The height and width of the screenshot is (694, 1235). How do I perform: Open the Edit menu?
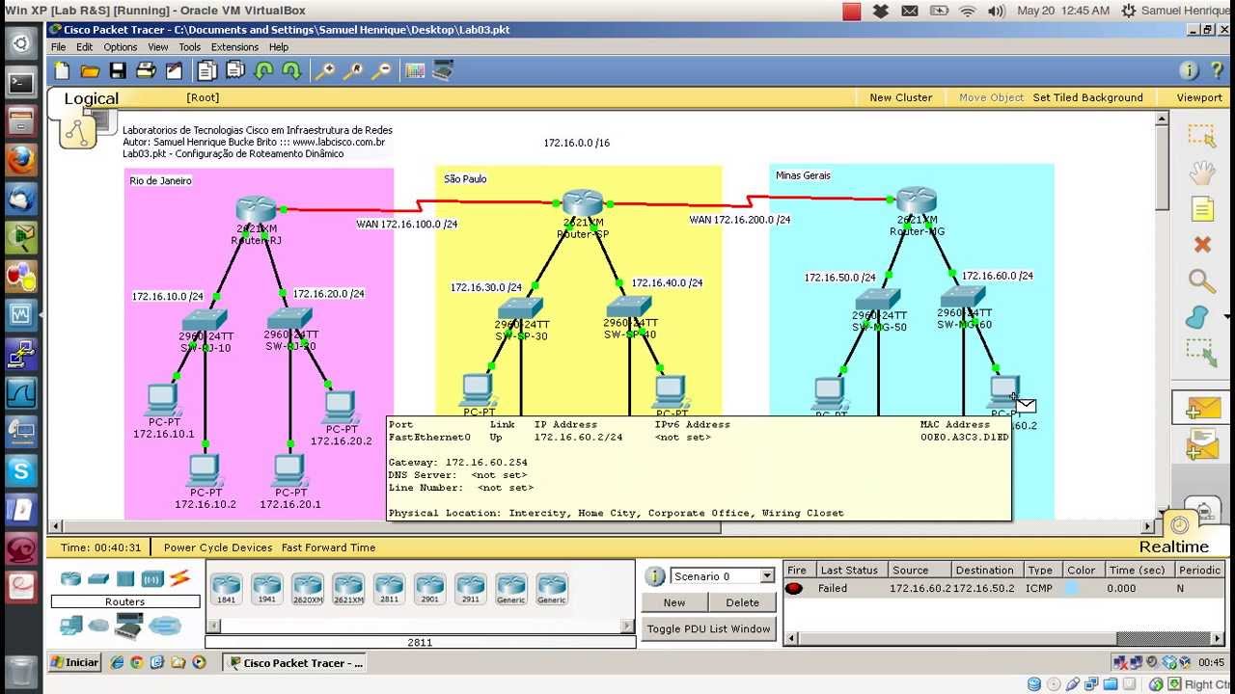coord(85,46)
